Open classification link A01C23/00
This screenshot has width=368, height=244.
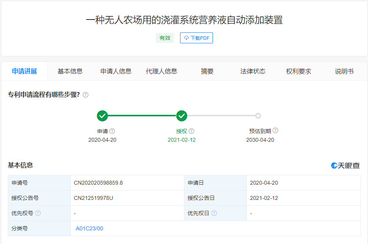[x=89, y=228]
